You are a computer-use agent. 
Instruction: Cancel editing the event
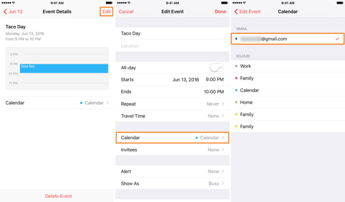click(x=126, y=12)
